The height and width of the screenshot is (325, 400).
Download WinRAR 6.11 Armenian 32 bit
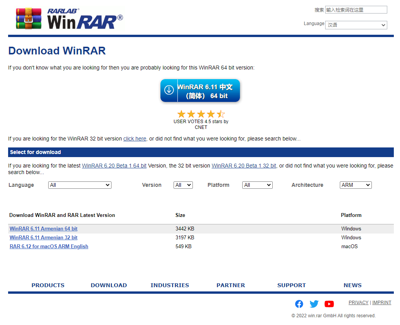click(43, 238)
